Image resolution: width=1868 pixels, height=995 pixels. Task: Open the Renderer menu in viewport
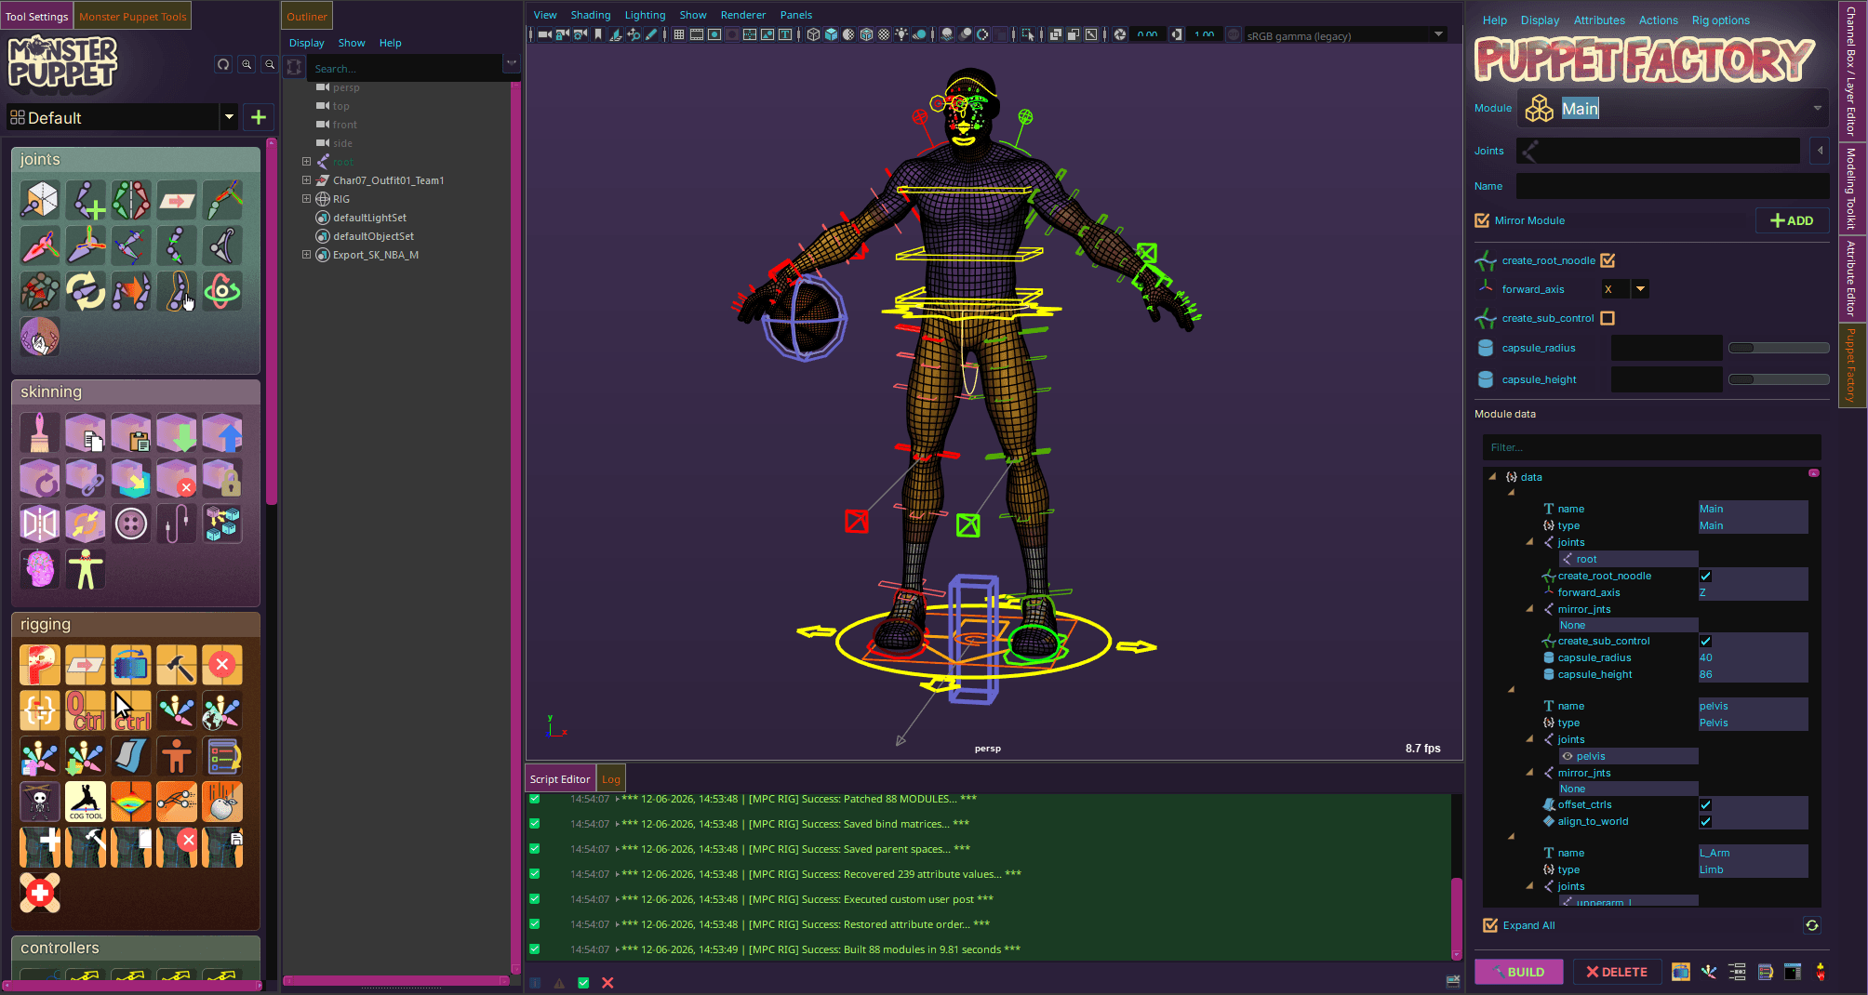coord(743,15)
